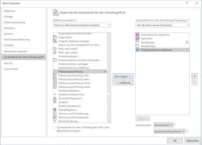Click the Wiederholen redo icon

[x=137, y=46]
